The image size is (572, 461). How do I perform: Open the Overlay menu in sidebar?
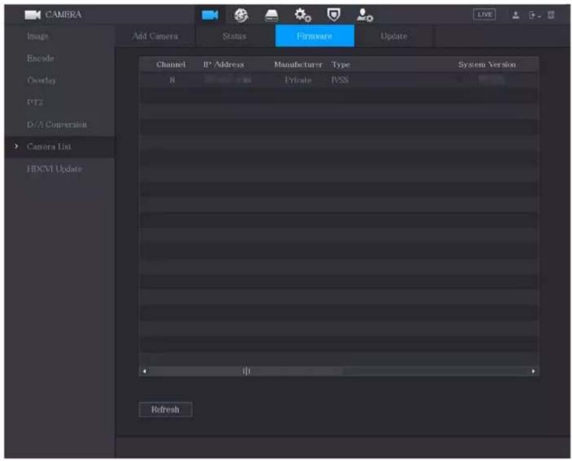pyautogui.click(x=42, y=80)
